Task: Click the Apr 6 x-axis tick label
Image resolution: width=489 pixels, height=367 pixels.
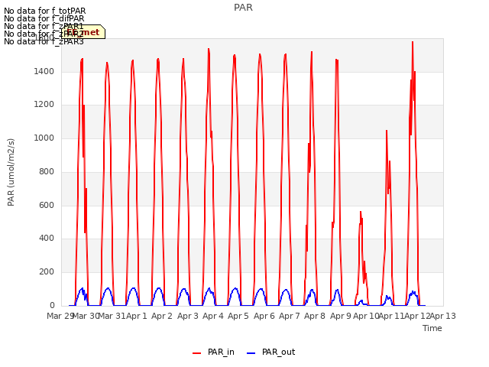Action: pos(264,316)
